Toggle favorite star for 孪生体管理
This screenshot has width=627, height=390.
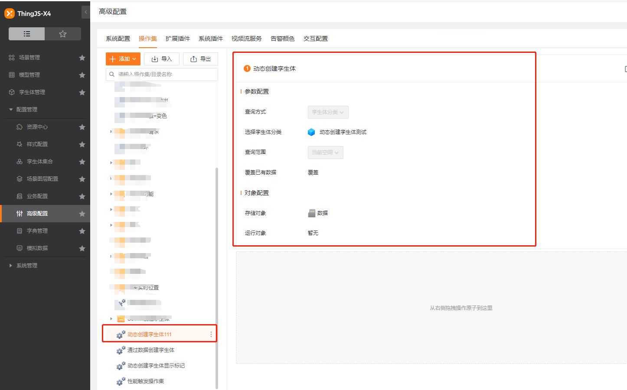point(82,92)
